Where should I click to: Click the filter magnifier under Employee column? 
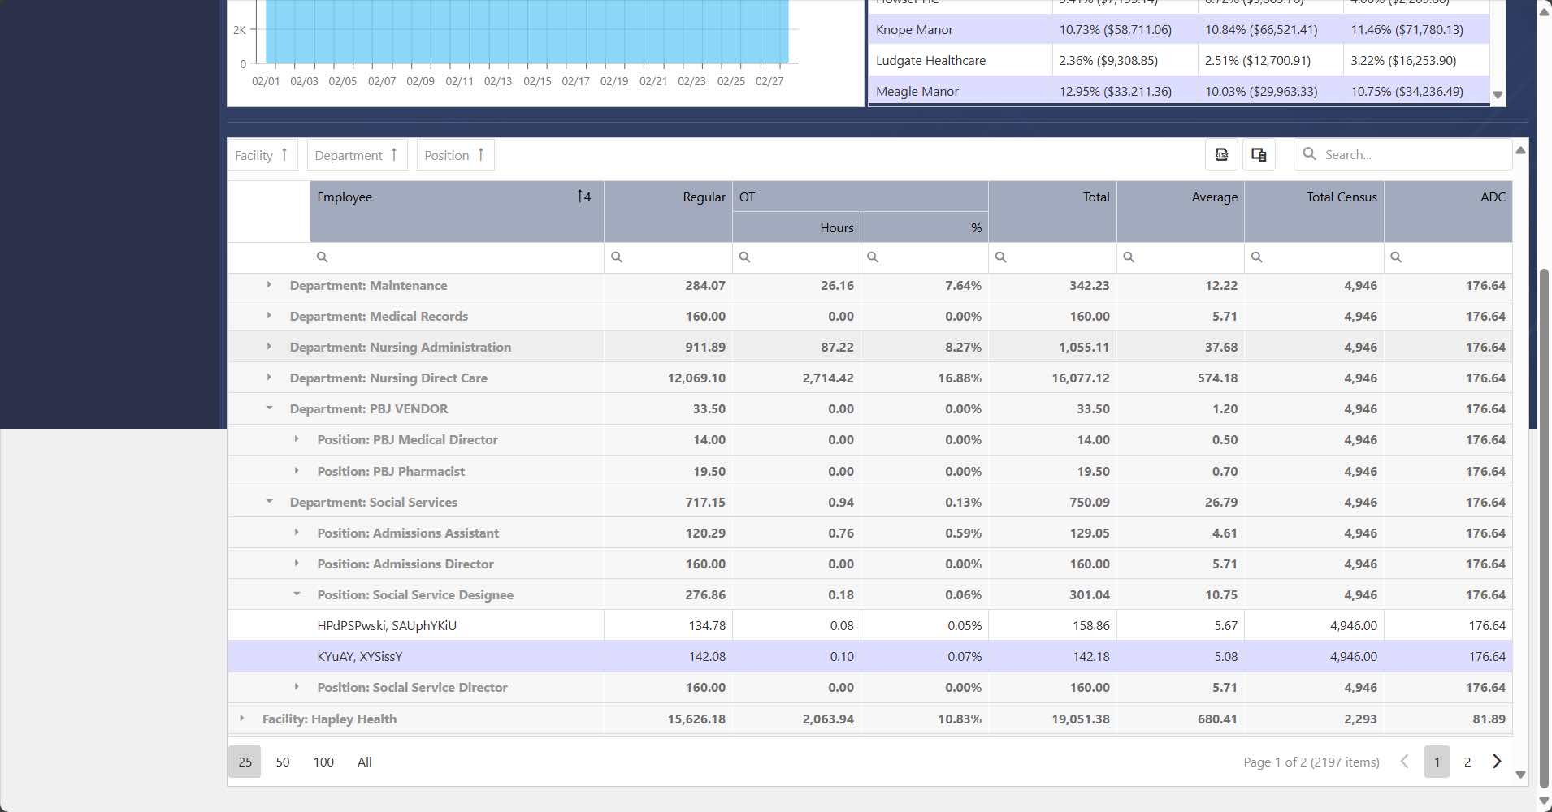(x=323, y=257)
